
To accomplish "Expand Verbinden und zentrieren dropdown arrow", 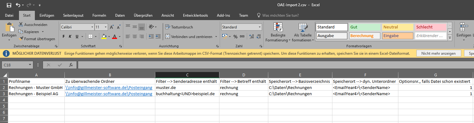I will pyautogui.click(x=216, y=36).
